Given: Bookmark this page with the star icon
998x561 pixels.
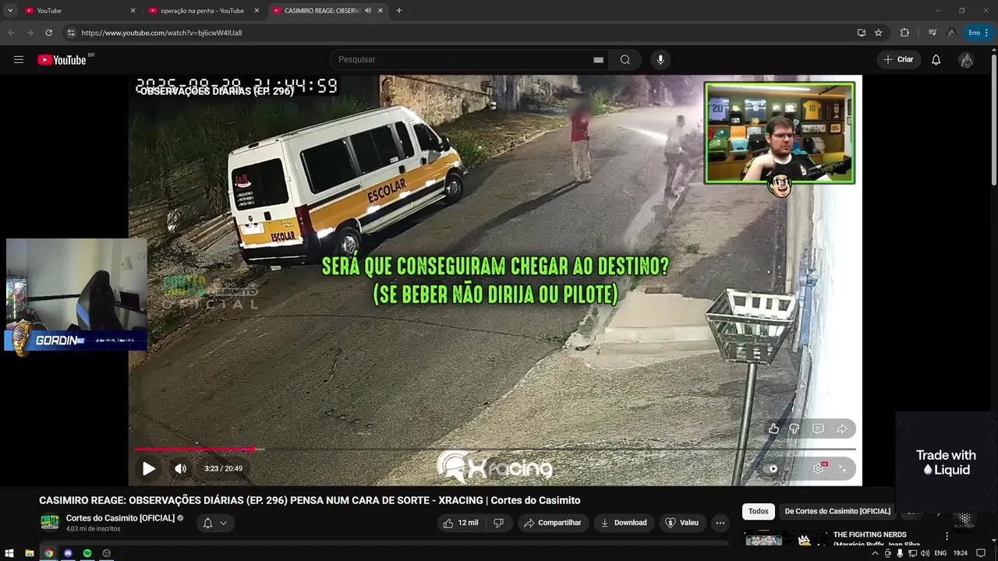Looking at the screenshot, I should [879, 33].
